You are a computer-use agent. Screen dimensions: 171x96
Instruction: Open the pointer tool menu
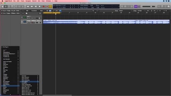[x=94, y=11]
